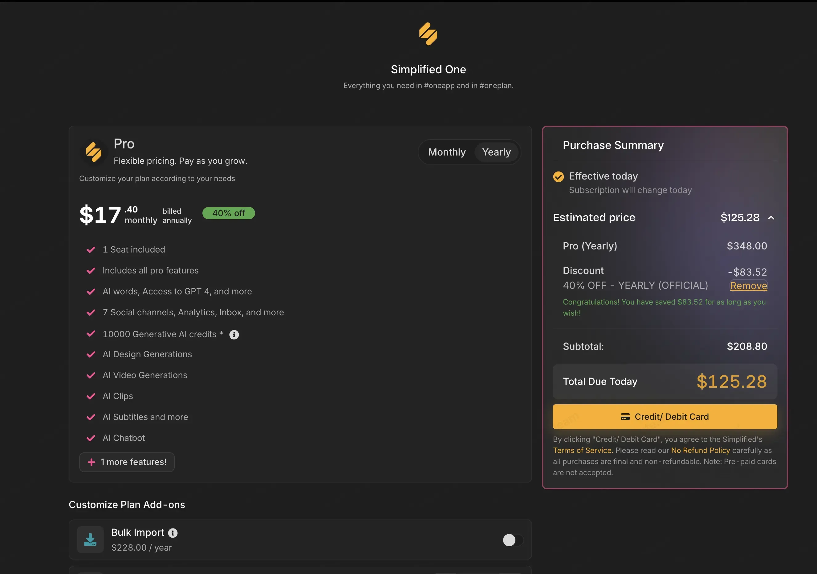This screenshot has height=574, width=817.
Task: Click the discount amount -$83.52
Action: click(747, 272)
